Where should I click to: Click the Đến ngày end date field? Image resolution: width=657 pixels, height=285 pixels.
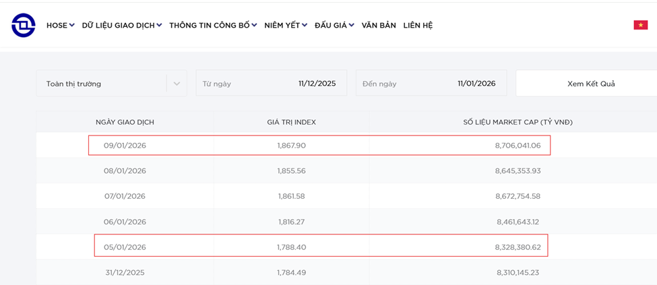coord(431,84)
